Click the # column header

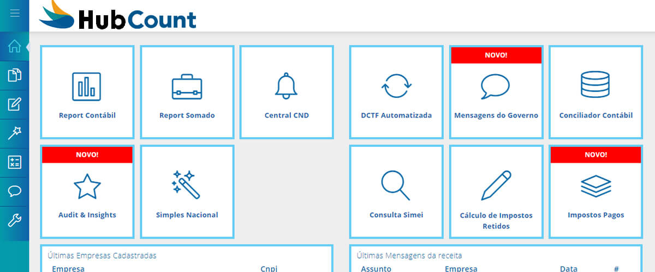point(616,269)
